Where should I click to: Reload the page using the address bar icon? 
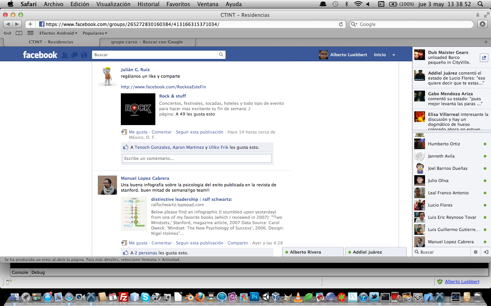[341, 24]
